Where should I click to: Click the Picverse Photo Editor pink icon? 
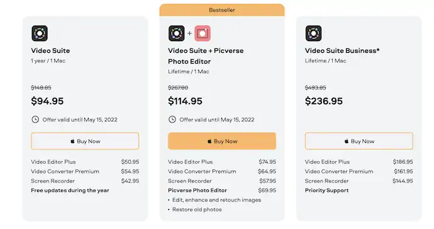203,33
